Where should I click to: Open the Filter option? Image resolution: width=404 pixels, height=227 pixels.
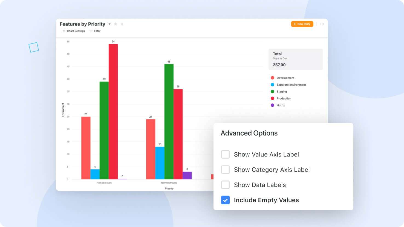(x=95, y=31)
